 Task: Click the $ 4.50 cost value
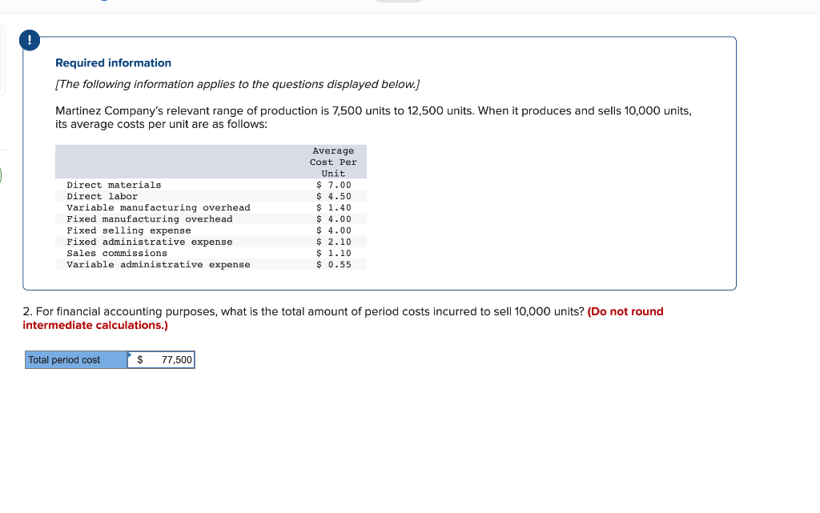pyautogui.click(x=334, y=196)
